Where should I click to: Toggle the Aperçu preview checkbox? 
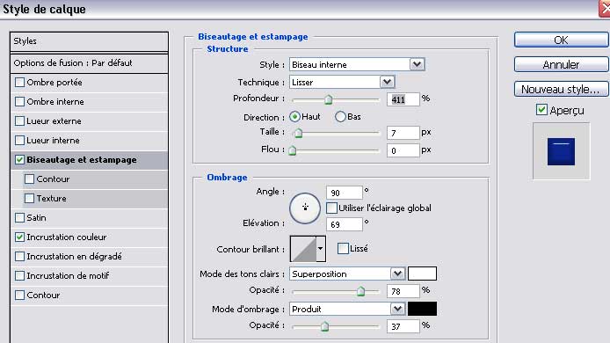(541, 110)
